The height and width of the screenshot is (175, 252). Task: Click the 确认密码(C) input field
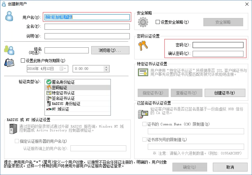[218, 54]
